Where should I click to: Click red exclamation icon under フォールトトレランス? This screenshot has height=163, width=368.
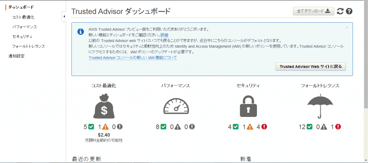coord(338,127)
